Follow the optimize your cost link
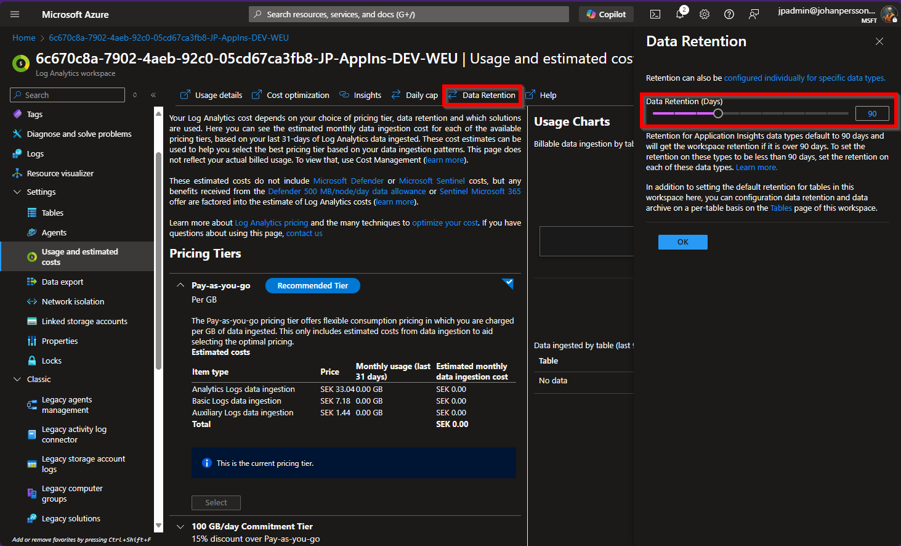This screenshot has height=546, width=901. click(445, 222)
